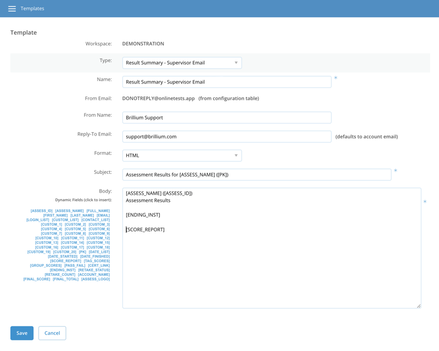Grab the Body textarea resize handle
The width and height of the screenshot is (439, 351).
pyautogui.click(x=419, y=306)
